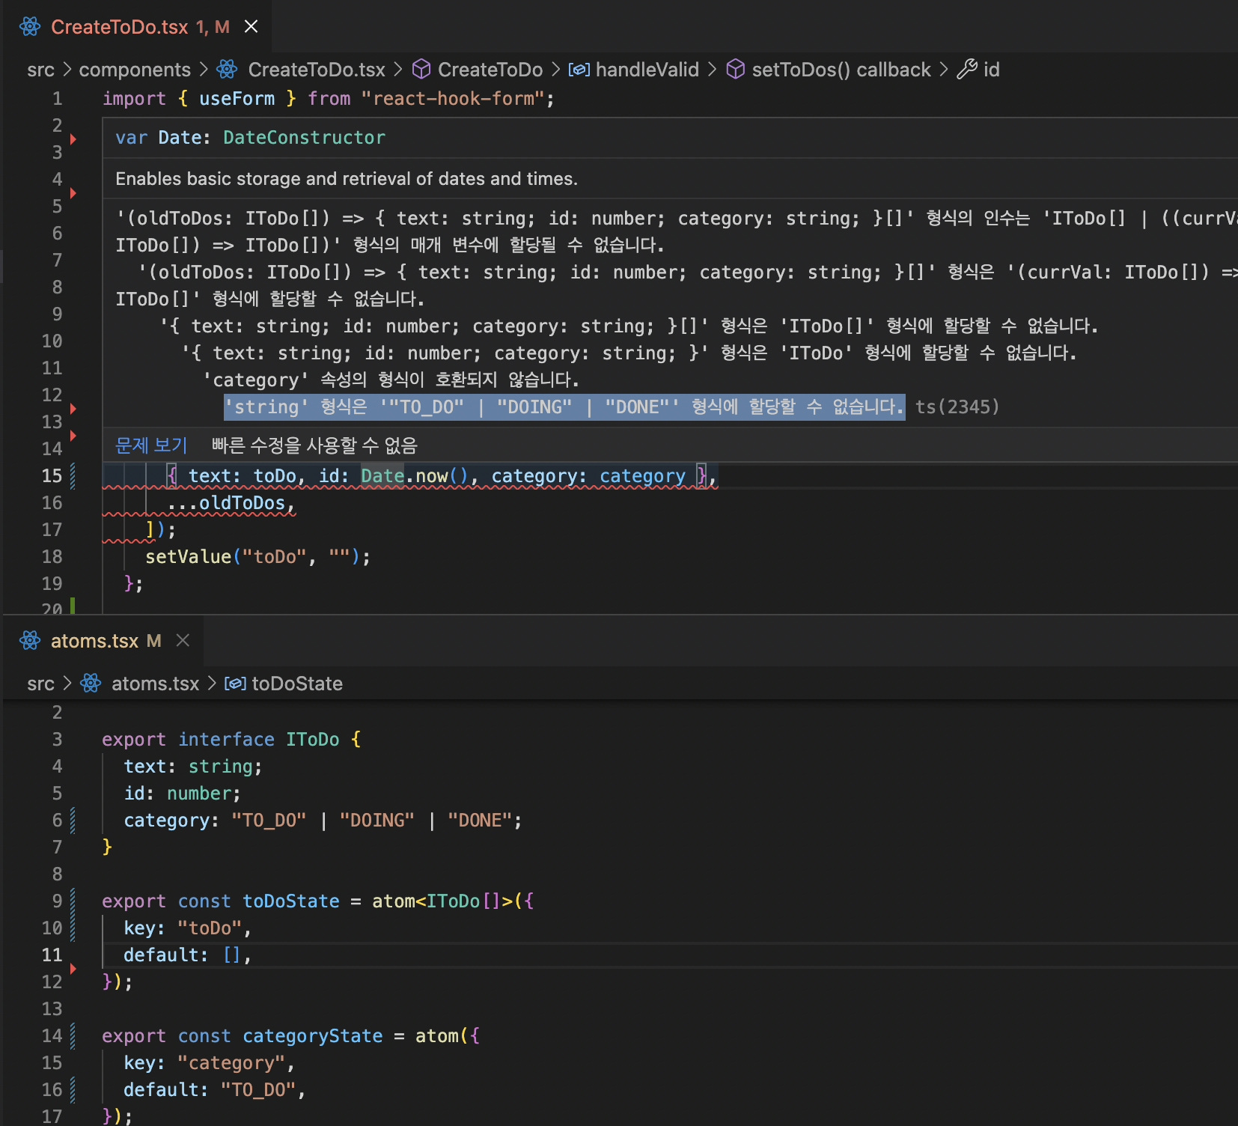Viewport: 1238px width, 1126px height.
Task: Click the default "TO_DO" string on line 16
Action: [258, 1090]
